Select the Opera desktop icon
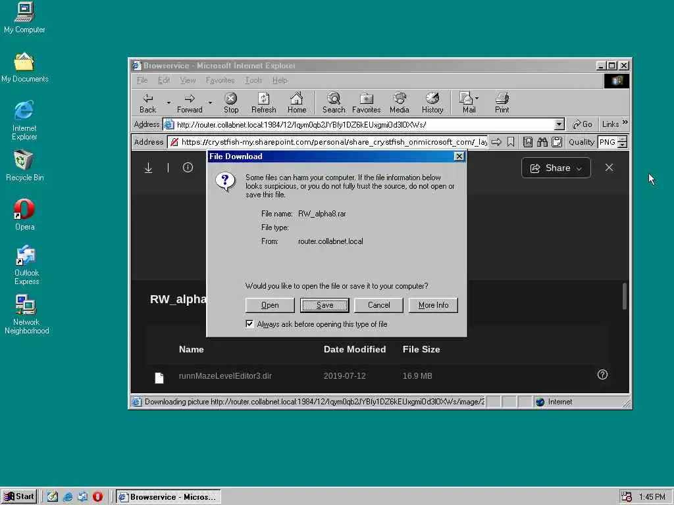674x505 pixels. 24,215
